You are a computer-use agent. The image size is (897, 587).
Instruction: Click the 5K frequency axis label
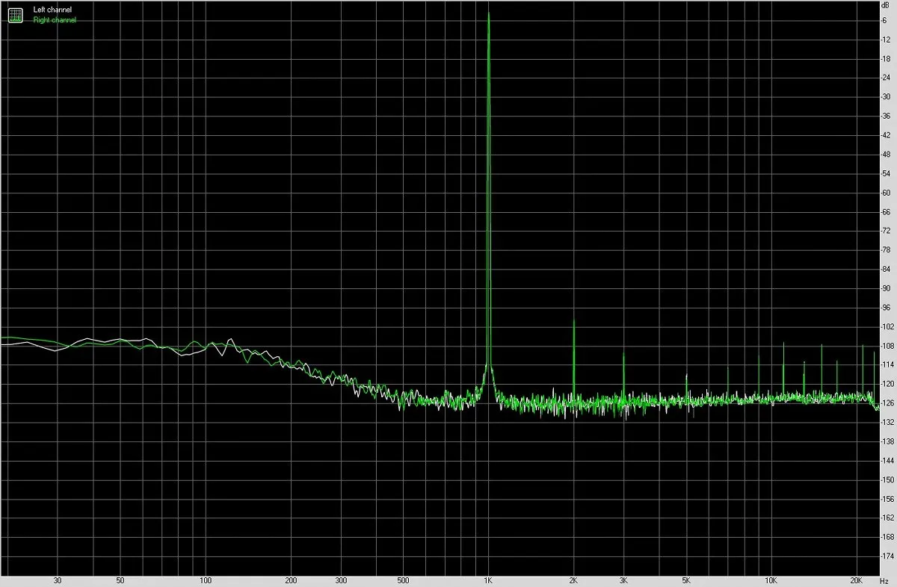click(x=686, y=580)
